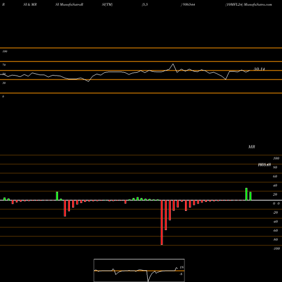Click the 'SI MunafaSutraR' header label
282x282 pixels.
pyautogui.click(x=69, y=5)
